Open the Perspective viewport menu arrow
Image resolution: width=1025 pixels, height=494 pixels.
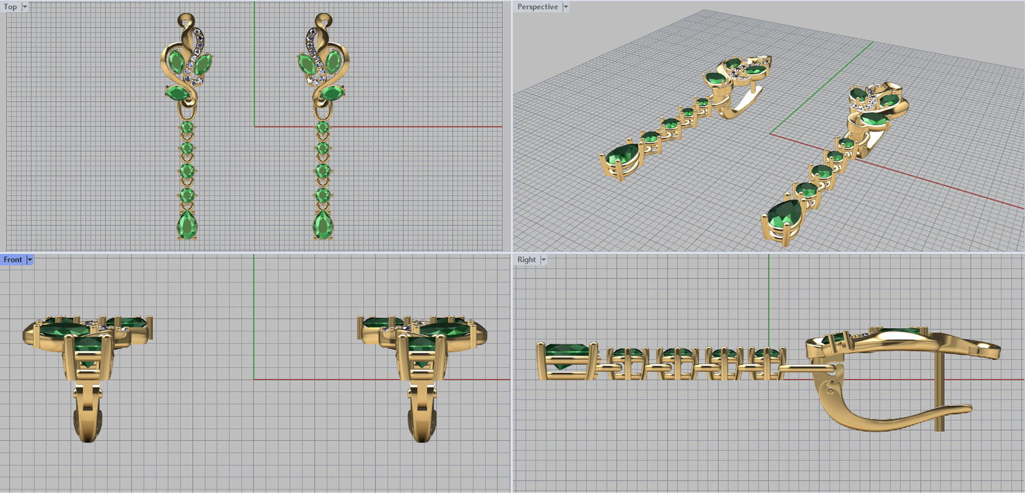(x=566, y=6)
